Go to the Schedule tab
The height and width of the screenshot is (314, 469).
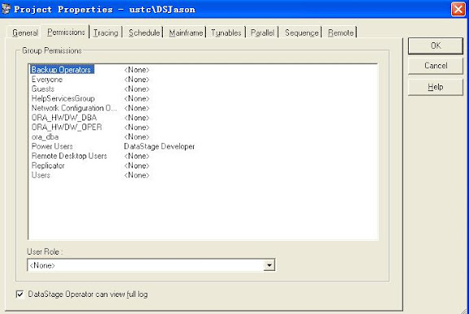(x=144, y=33)
